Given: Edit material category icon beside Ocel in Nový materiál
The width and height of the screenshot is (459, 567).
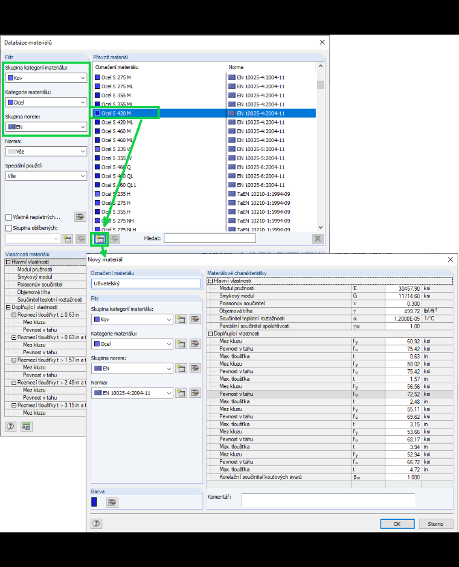Looking at the screenshot, I should 195,344.
